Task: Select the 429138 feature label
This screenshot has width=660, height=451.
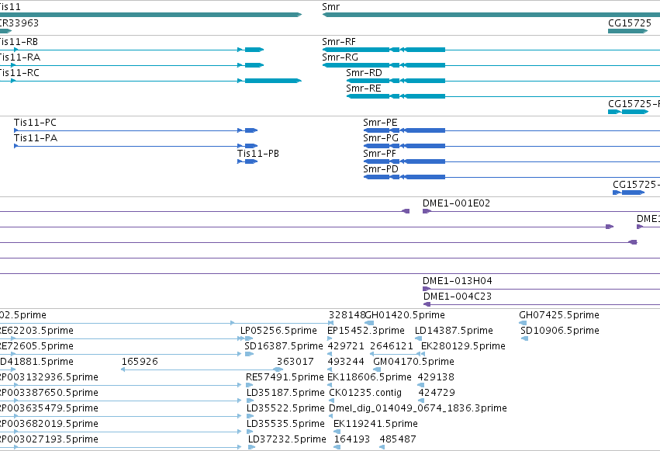Action: pyautogui.click(x=436, y=377)
